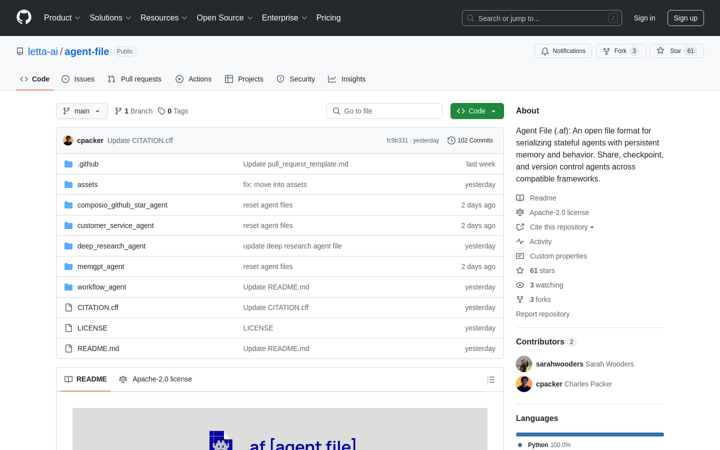Select the README tab below file list

[85, 379]
